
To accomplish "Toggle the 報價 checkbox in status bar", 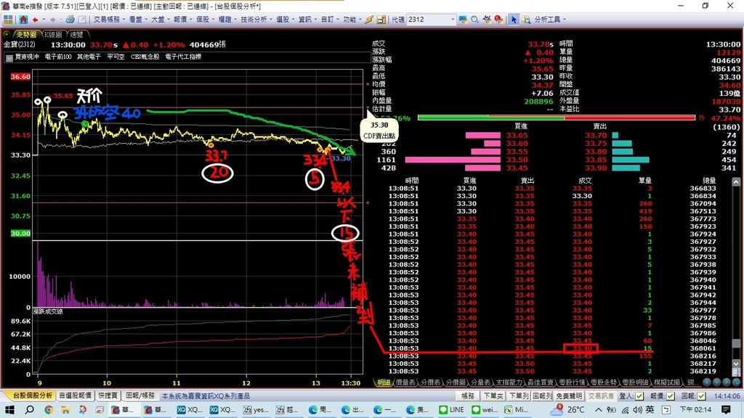I will (x=671, y=396).
